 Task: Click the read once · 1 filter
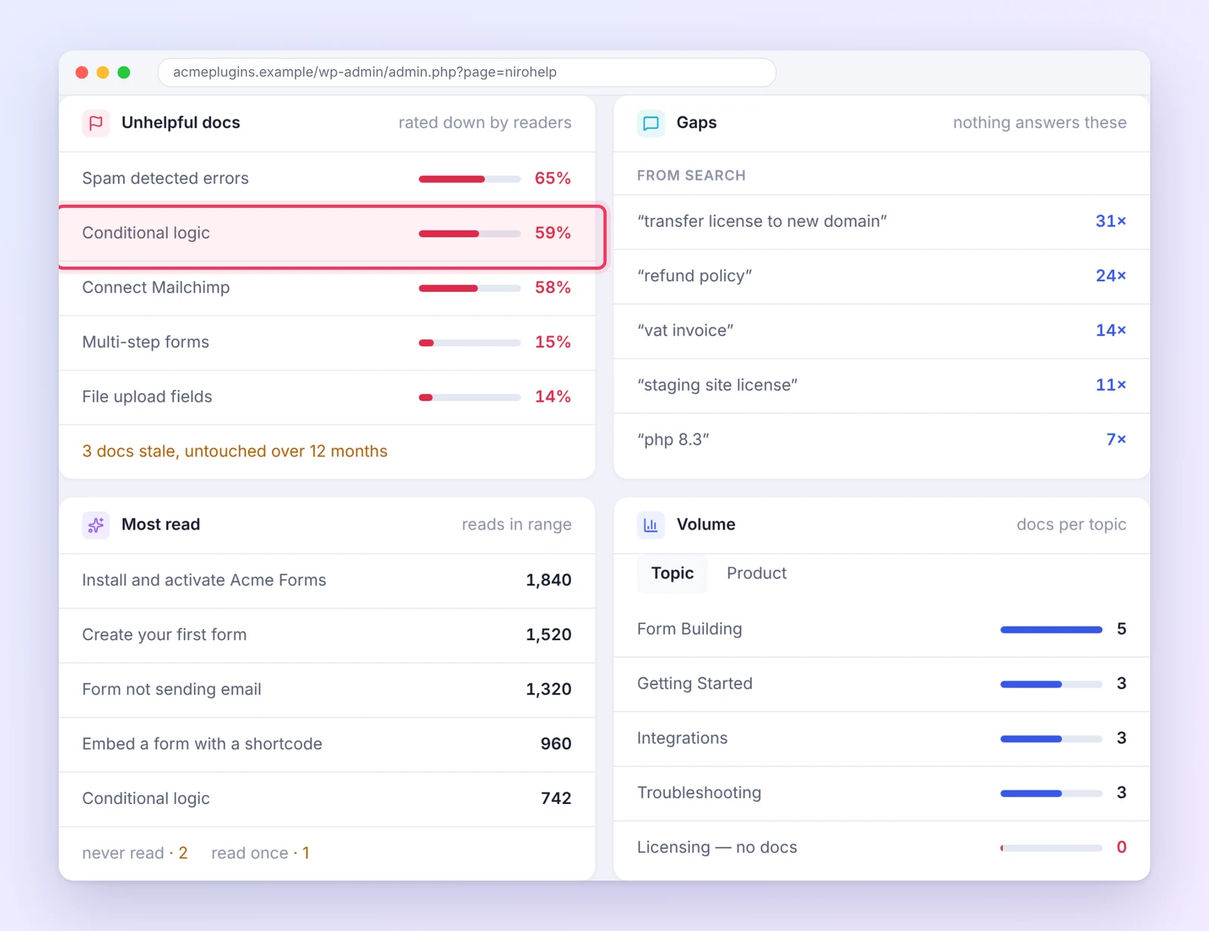click(261, 853)
